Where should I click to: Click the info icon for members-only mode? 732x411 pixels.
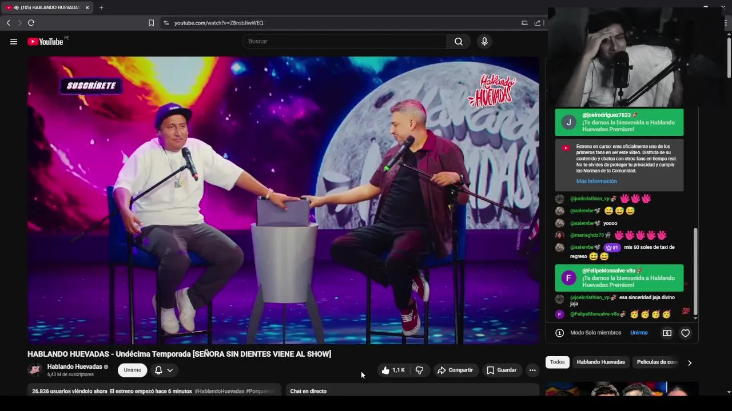click(x=559, y=333)
